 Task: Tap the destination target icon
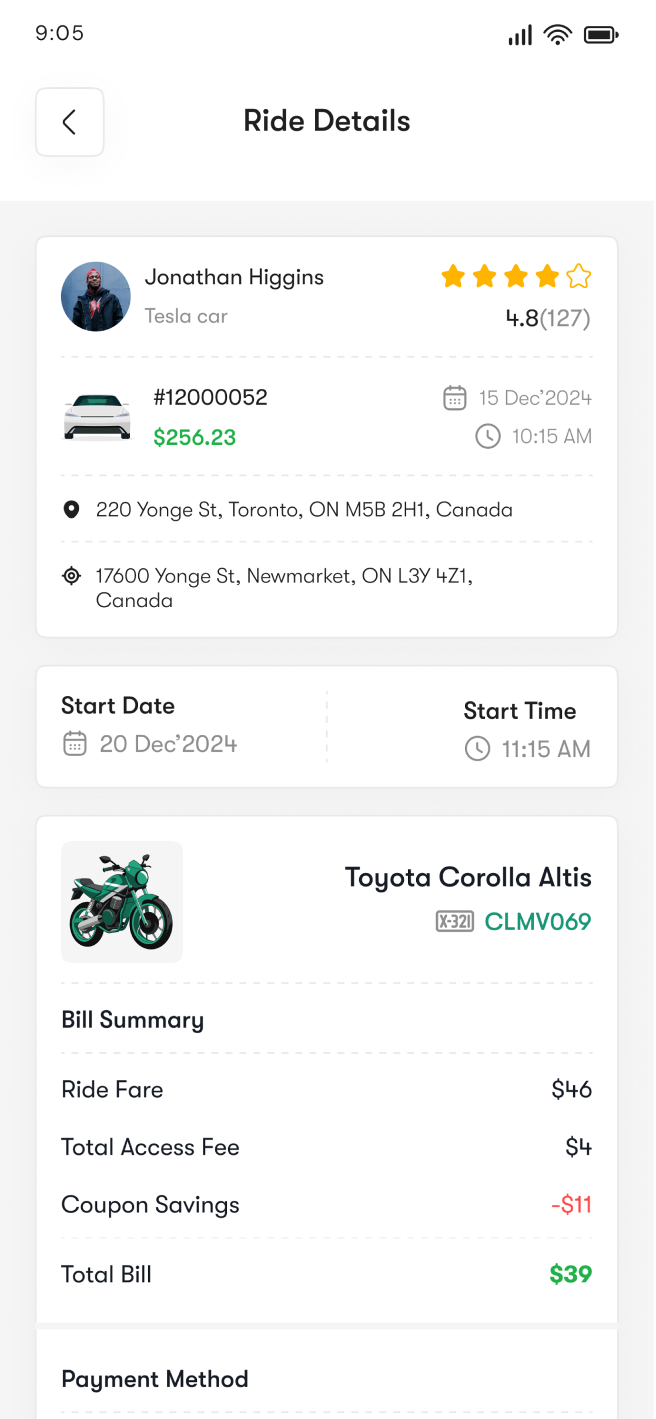click(x=71, y=576)
